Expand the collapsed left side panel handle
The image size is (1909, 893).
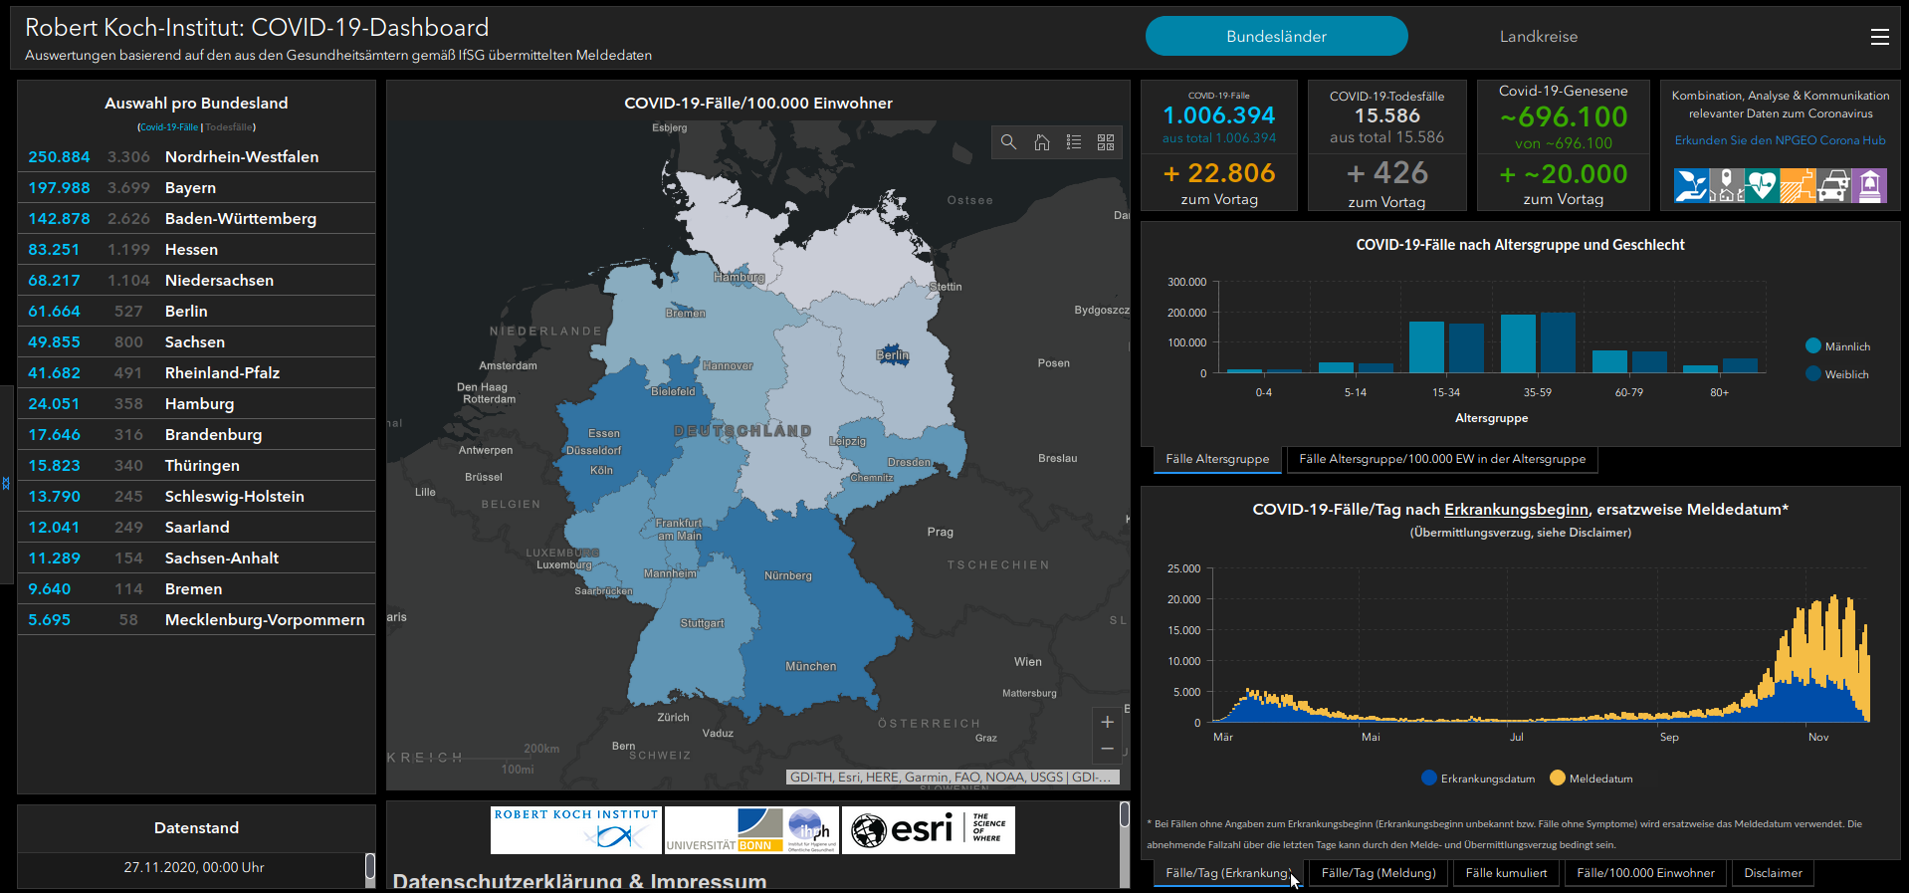pos(6,483)
